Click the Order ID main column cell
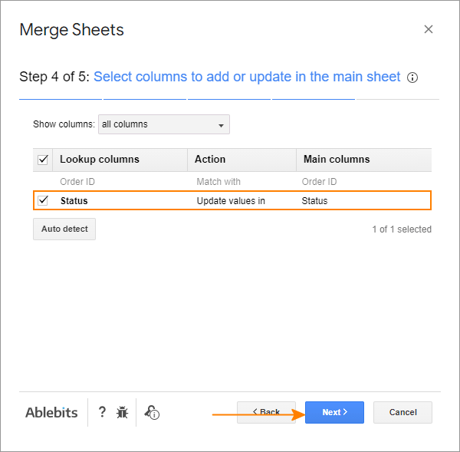 319,182
